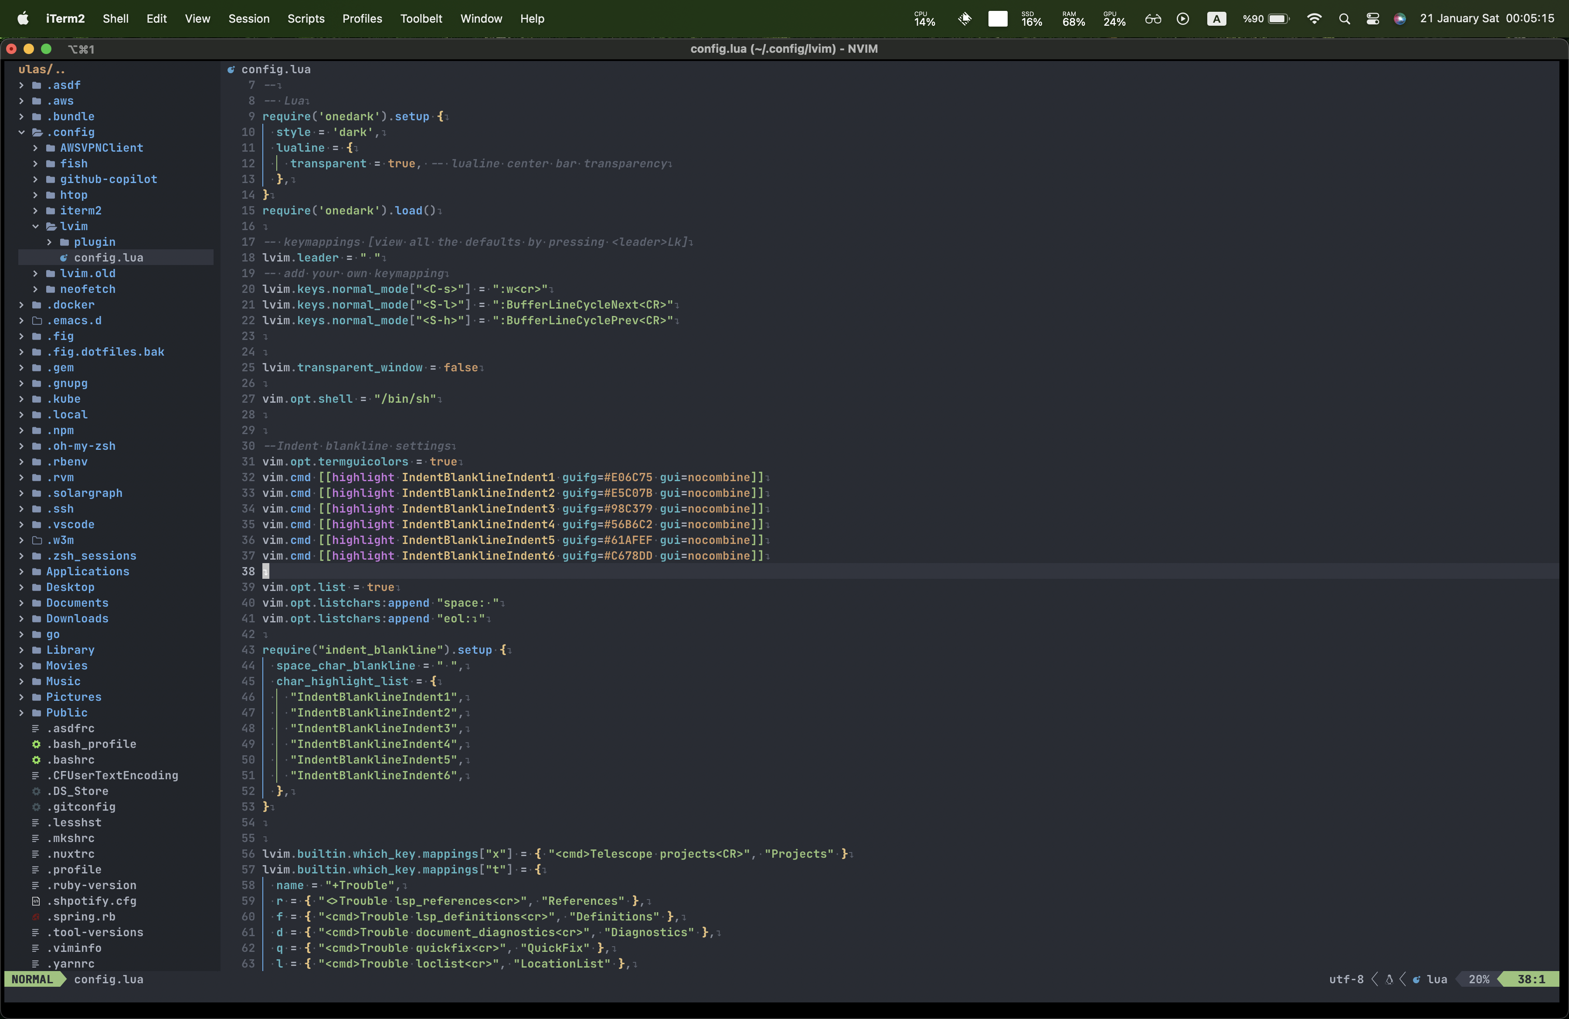Click config.lua filename in statusline
1569x1019 pixels.
point(109,979)
